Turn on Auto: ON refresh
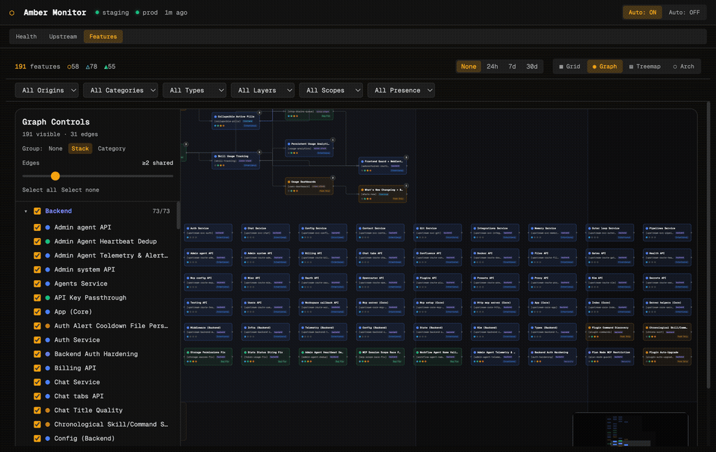The height and width of the screenshot is (452, 716). click(x=643, y=13)
